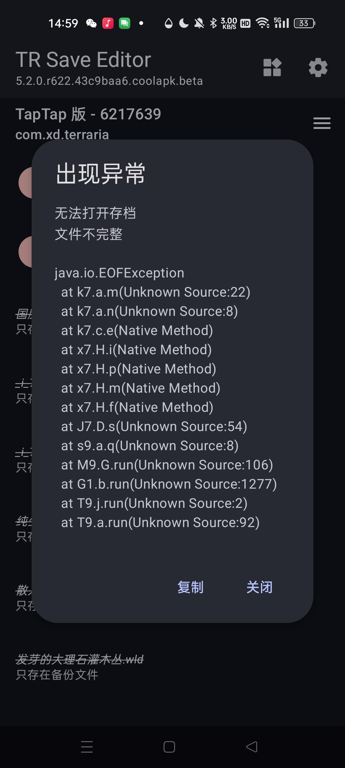Tap the Android home square icon

169,747
